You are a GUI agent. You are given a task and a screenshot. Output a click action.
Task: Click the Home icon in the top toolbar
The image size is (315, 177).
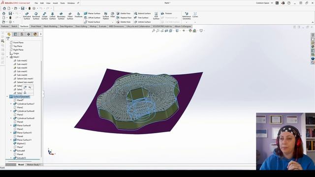coord(4,8)
